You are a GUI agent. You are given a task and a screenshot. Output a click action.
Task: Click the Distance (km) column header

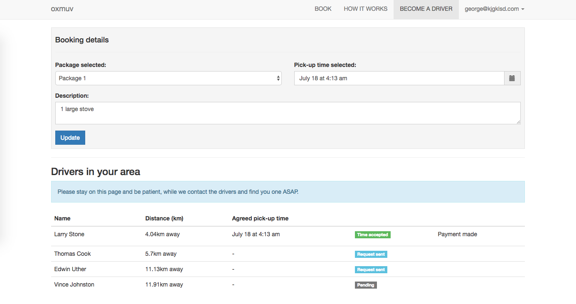(x=164, y=218)
